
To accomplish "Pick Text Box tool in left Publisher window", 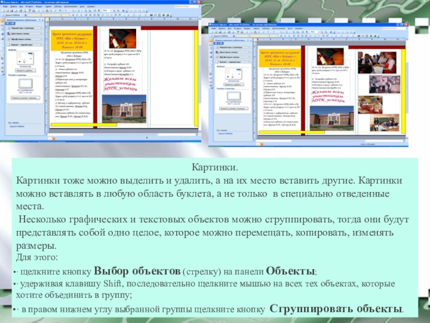I will 3,25.
